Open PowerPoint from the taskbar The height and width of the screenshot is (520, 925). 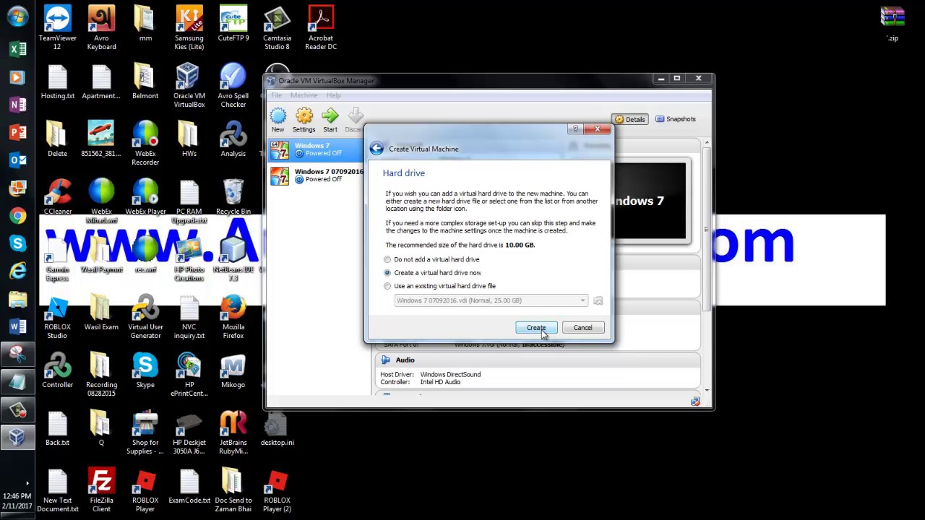[x=17, y=132]
